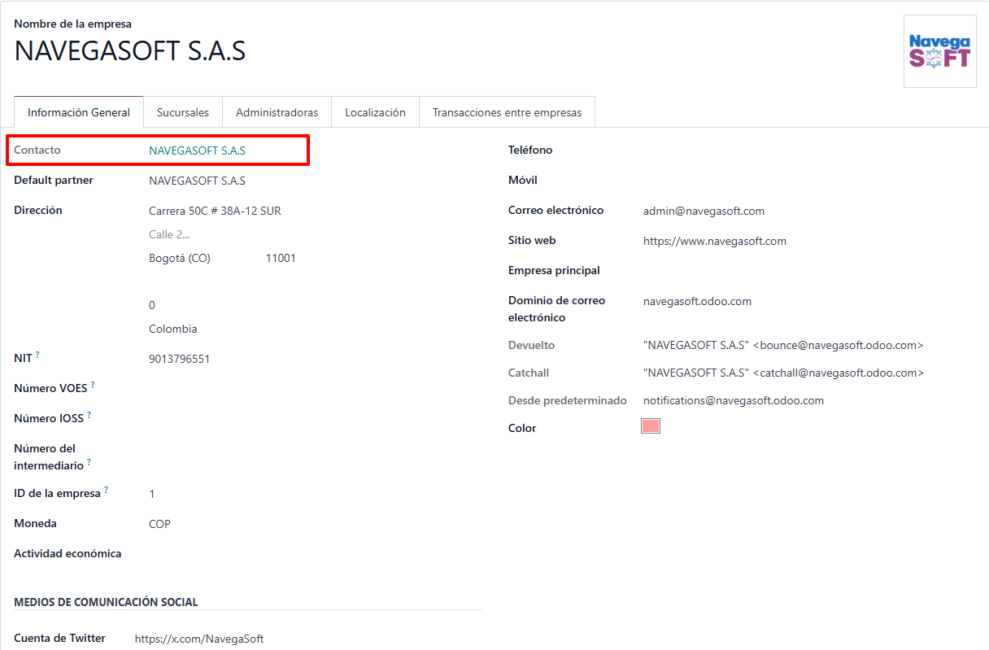Viewport: 989px width, 650px height.
Task: Show help for Número IOSS
Action: click(x=89, y=415)
